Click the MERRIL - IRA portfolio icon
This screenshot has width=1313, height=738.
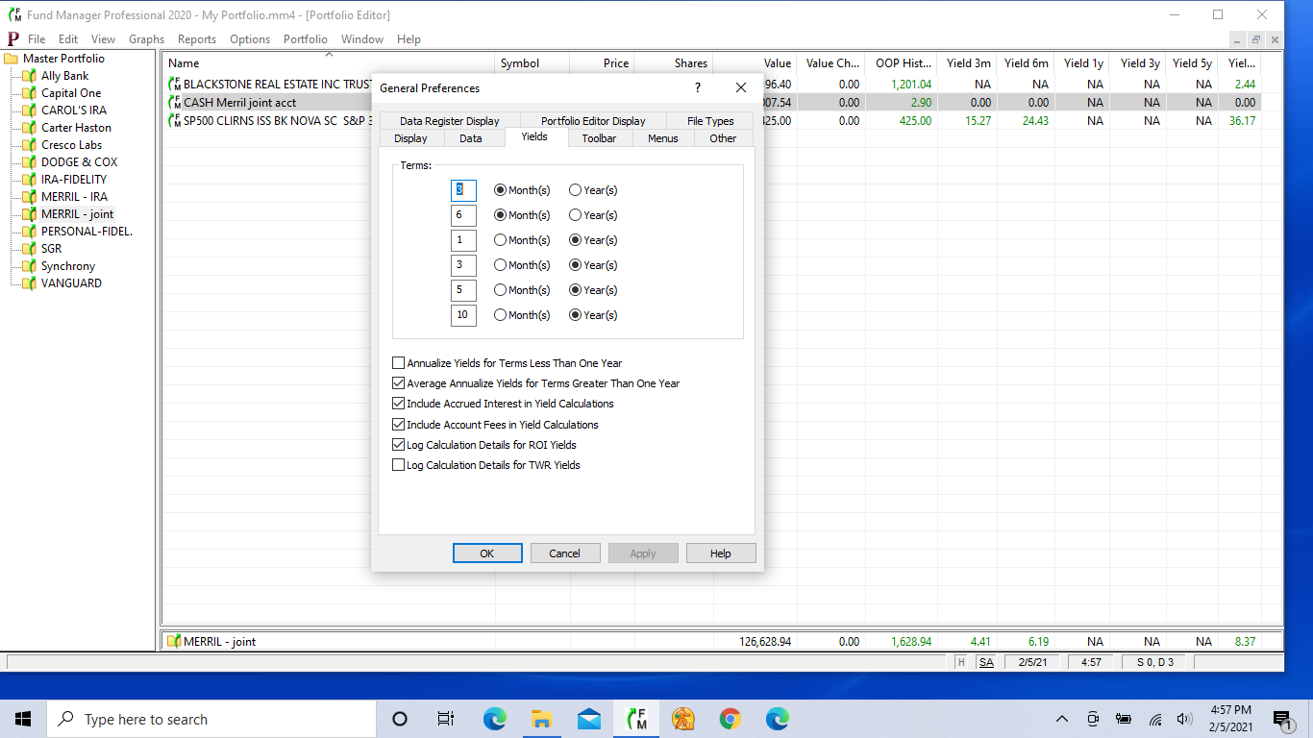click(x=30, y=197)
